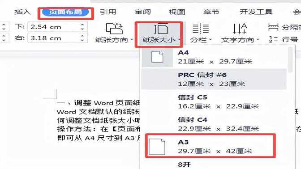Image resolution: width=301 pixels, height=169 pixels.
Task: Open the 引用 tab
Action: (x=108, y=12)
